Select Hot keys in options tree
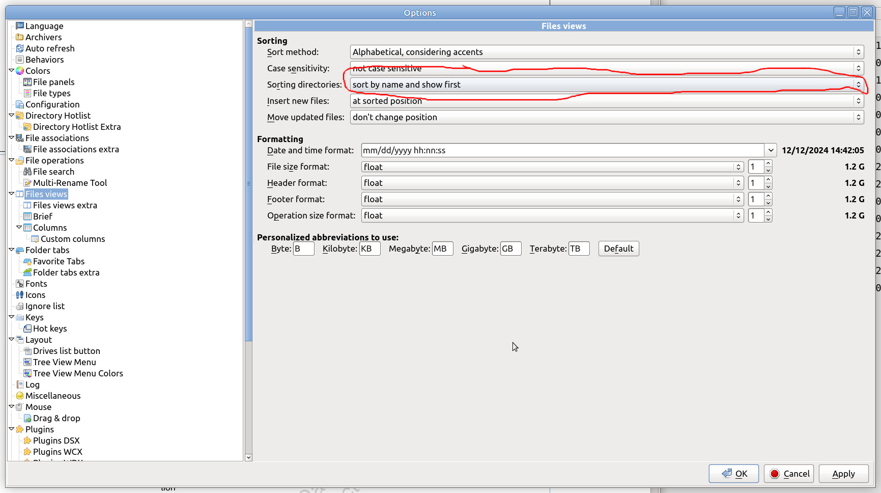 [50, 328]
